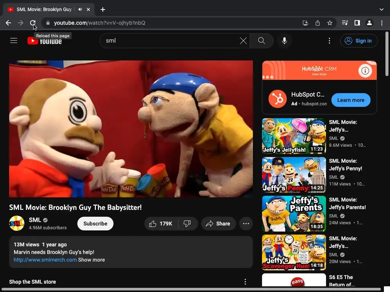Viewport: 390px width, 292px height.
Task: Click the browser forward arrow
Action: click(x=21, y=23)
